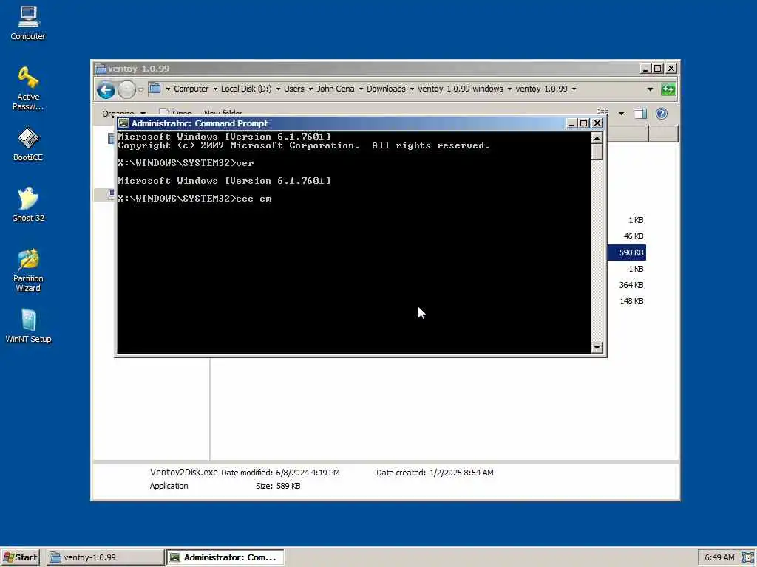
Task: Minimize the ventoy-1.0.99 Explorer window
Action: (x=645, y=69)
